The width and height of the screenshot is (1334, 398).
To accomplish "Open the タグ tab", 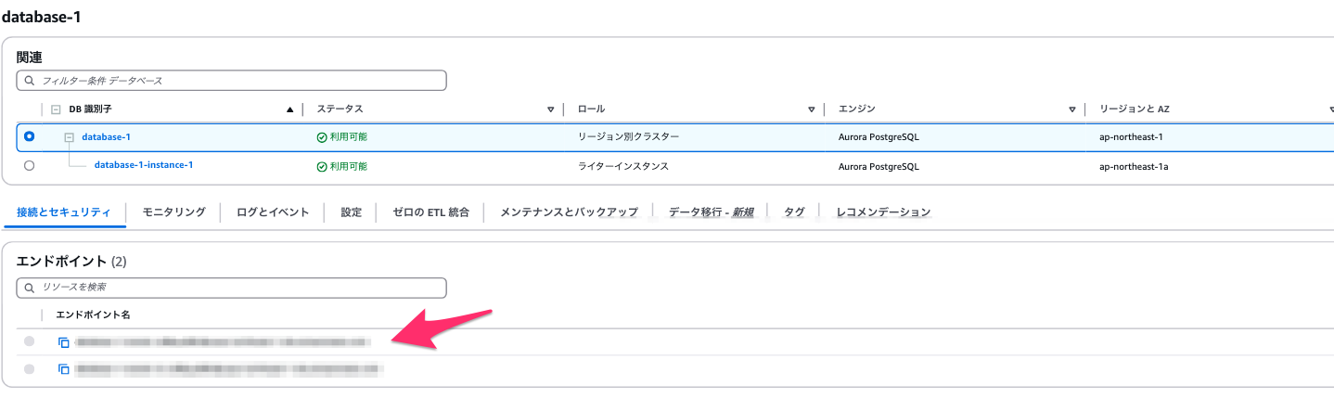I will (x=794, y=212).
